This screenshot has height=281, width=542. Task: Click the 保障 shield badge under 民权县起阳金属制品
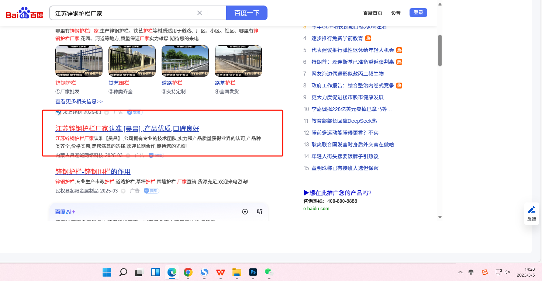(151, 191)
